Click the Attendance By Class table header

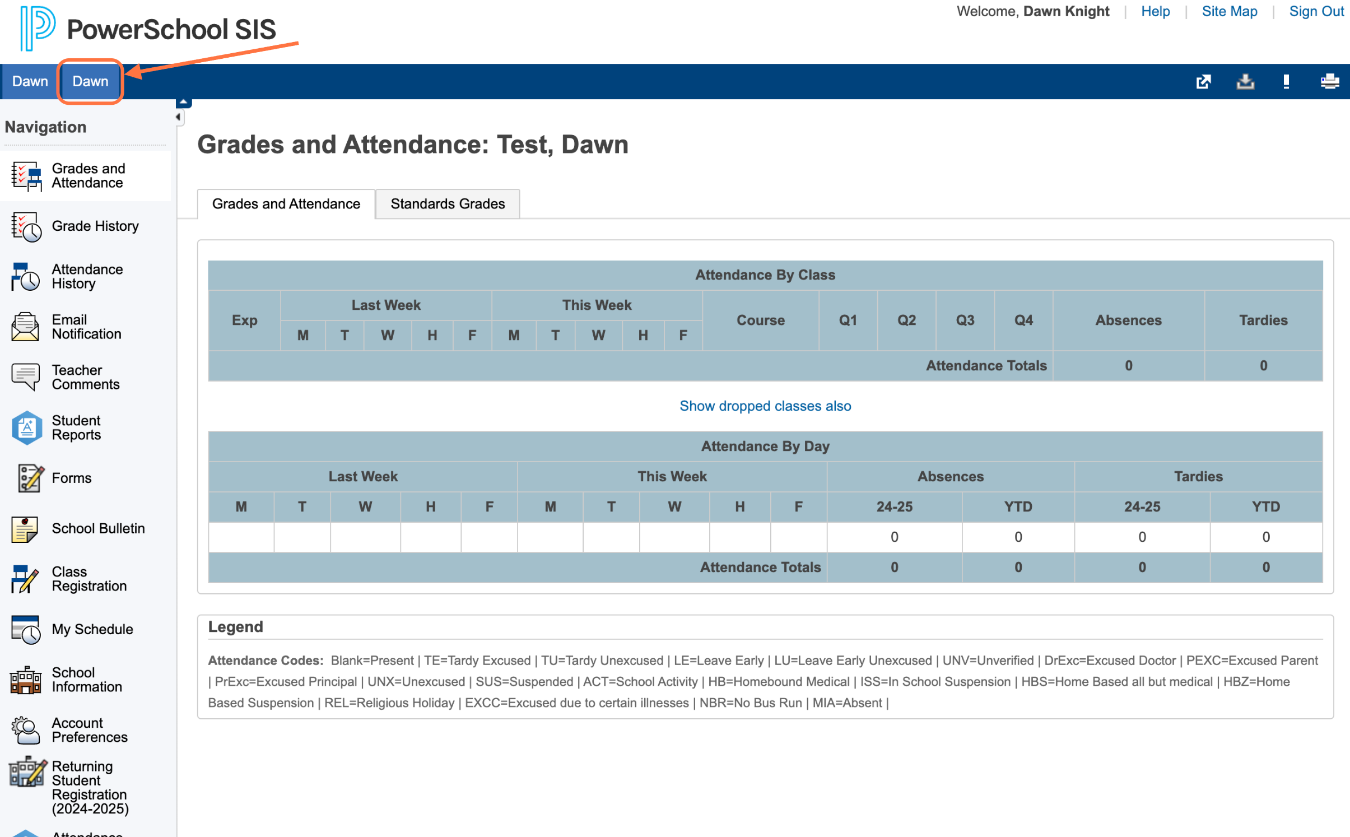point(765,275)
